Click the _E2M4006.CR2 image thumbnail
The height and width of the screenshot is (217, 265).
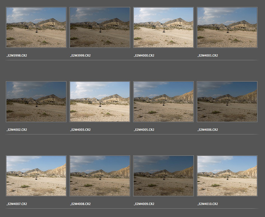click(227, 102)
